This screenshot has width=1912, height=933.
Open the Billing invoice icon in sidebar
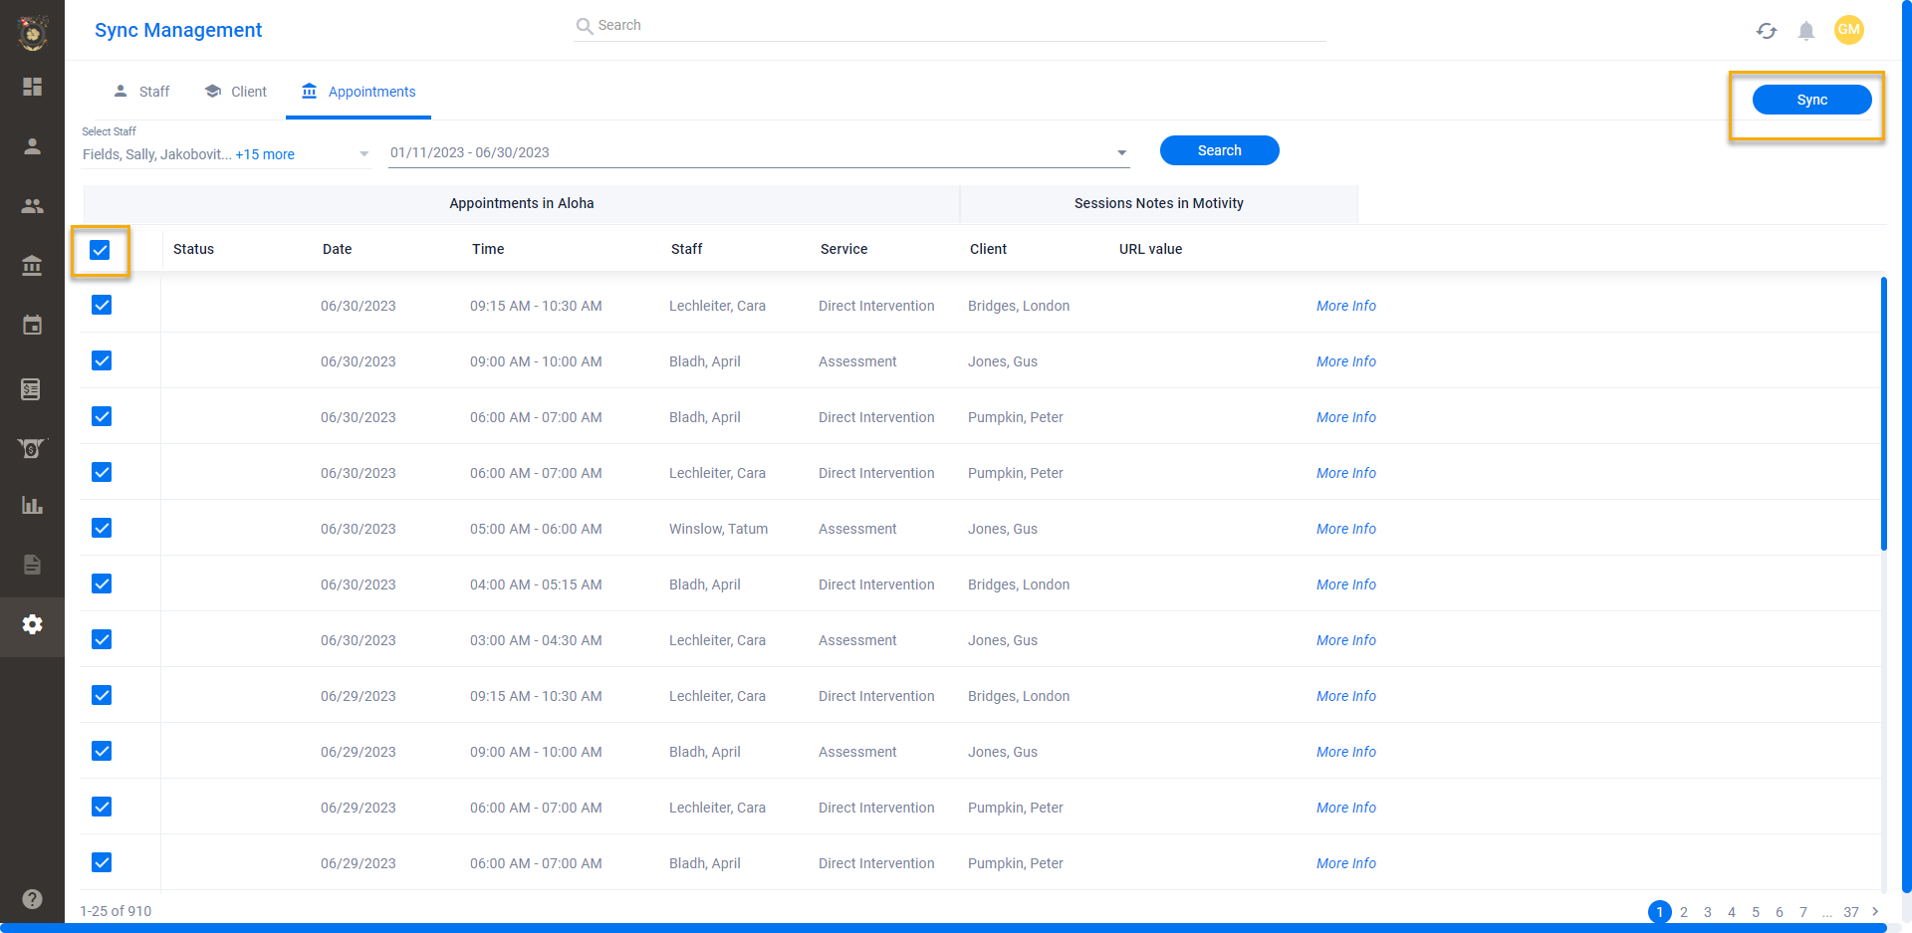pos(32,389)
